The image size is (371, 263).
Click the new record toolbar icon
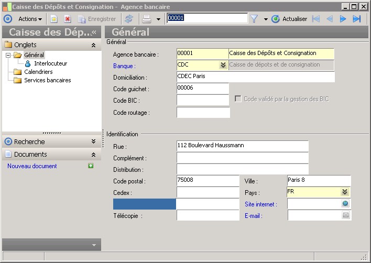pos(54,19)
